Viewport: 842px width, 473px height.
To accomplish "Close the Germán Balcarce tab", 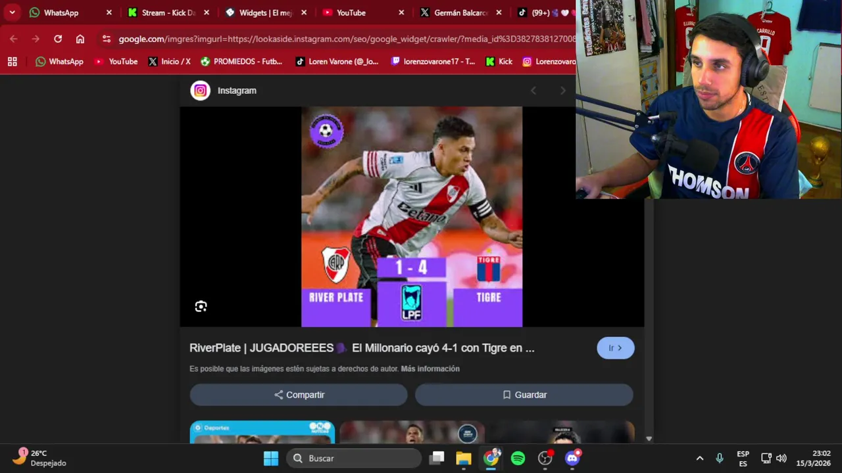I will 499,12.
